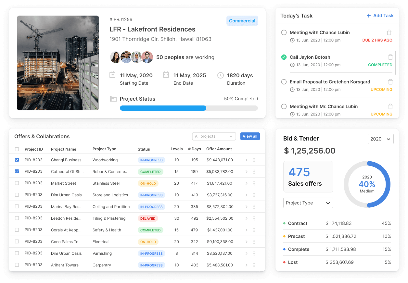The image size is (408, 283).
Task: Remove the Email Proposal to Gretchen Korsgard task
Action: [390, 82]
